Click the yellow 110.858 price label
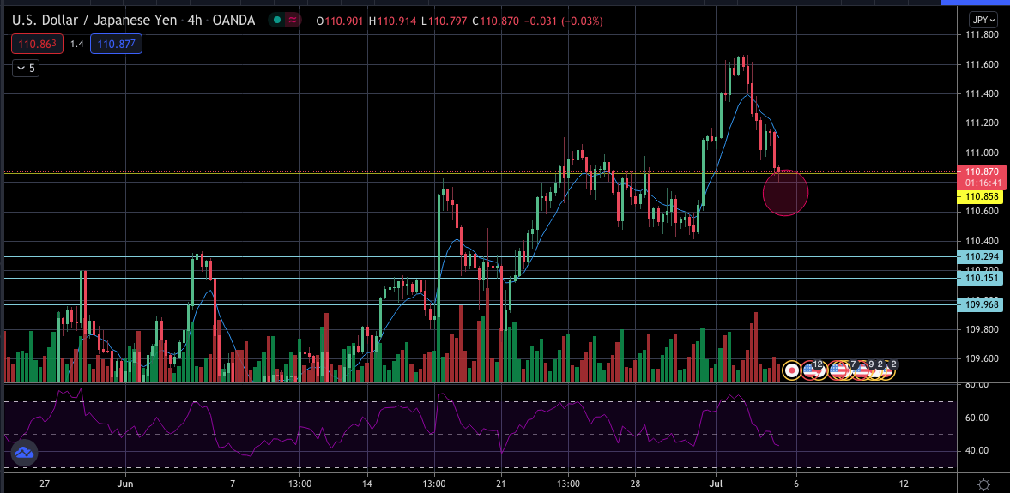Screen dimensions: 1010x493 [981, 197]
